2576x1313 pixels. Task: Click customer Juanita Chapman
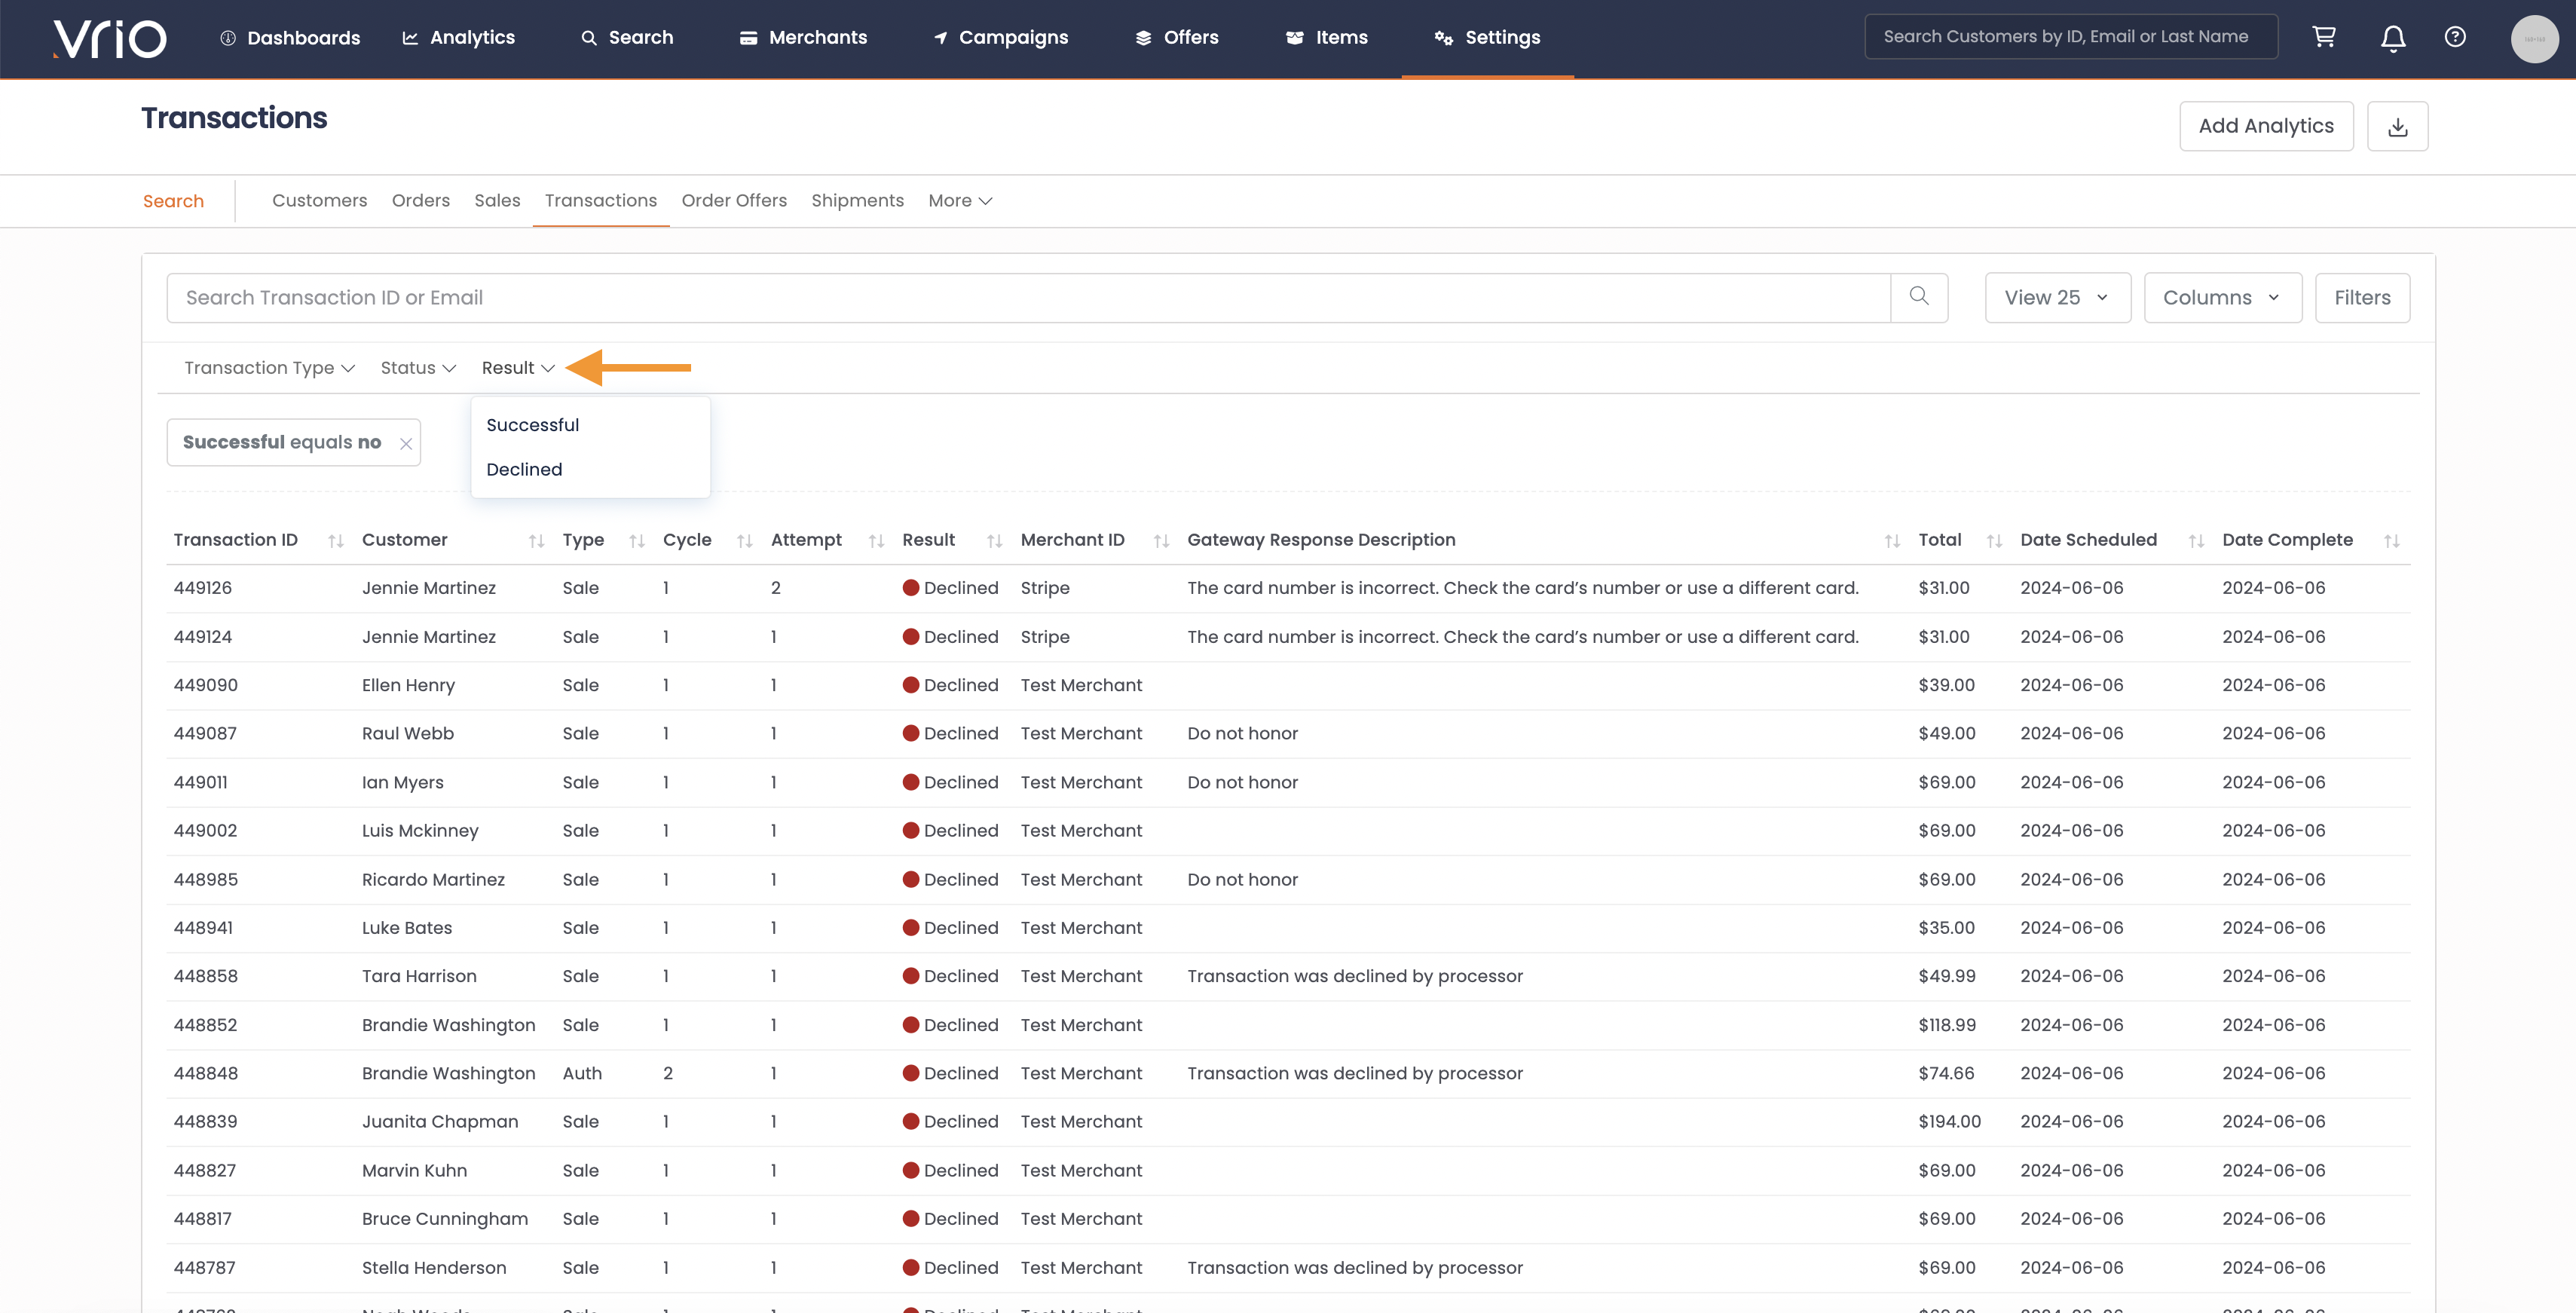point(440,1122)
